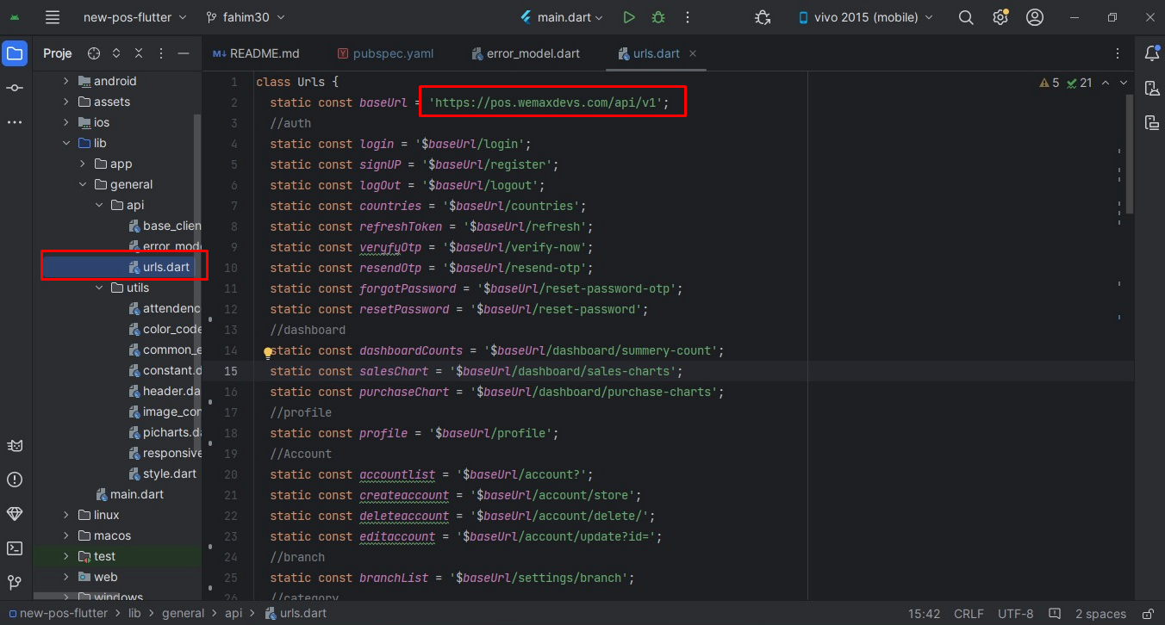1165x625 pixels.
Task: Open Search Everywhere with the magnifier icon
Action: click(965, 16)
